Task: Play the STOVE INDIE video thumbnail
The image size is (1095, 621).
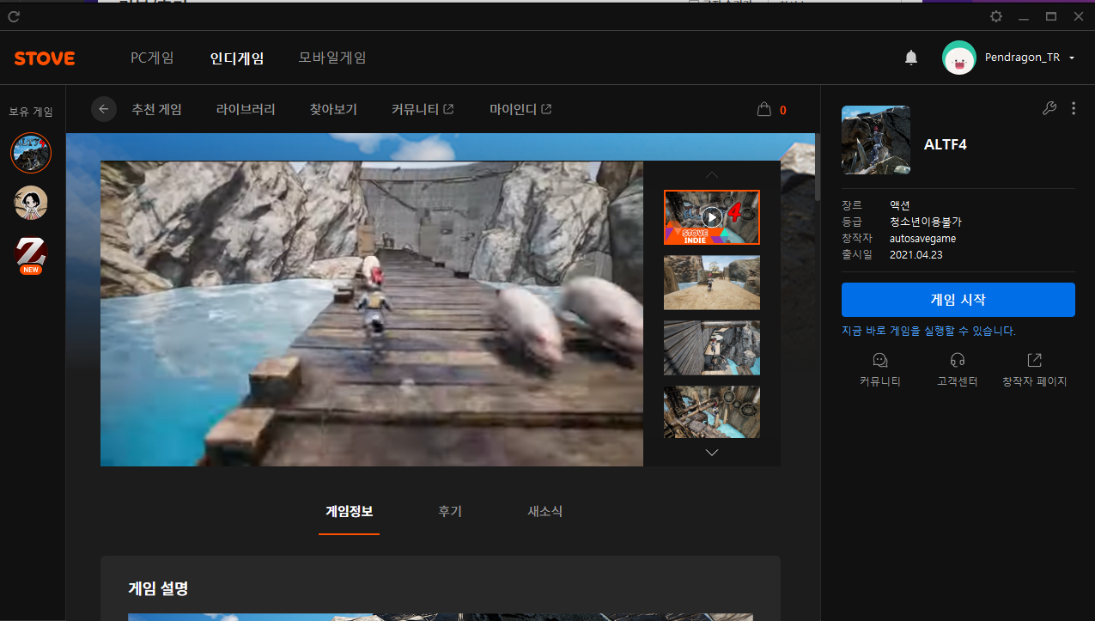Action: click(x=711, y=217)
